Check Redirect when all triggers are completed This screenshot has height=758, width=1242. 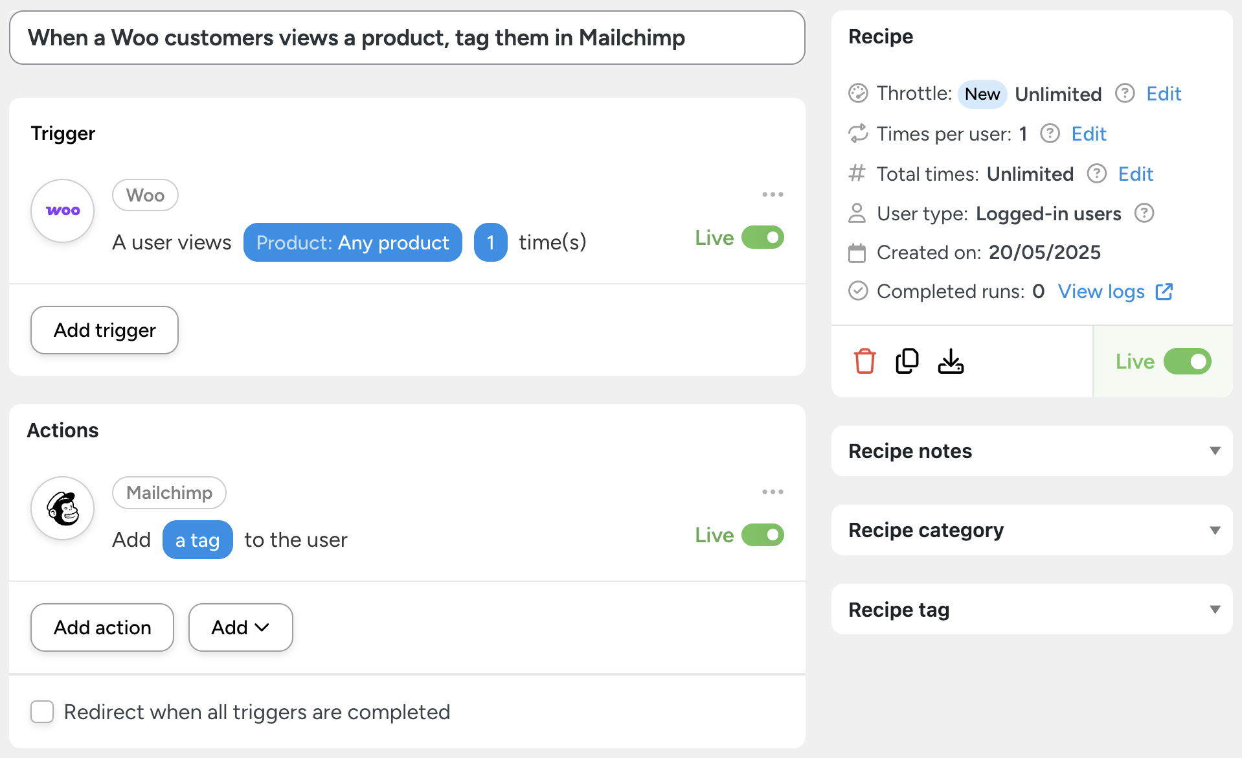(42, 712)
